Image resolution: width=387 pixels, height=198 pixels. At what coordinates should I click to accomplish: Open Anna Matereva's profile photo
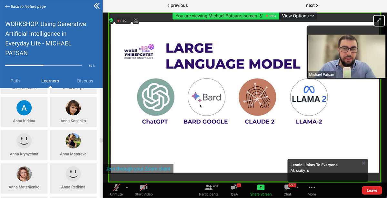[x=73, y=141]
